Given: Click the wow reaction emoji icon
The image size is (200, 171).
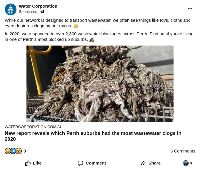Looking at the screenshot, I should click(19, 151).
